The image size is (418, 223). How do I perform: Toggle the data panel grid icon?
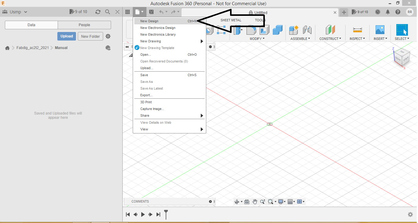click(128, 12)
